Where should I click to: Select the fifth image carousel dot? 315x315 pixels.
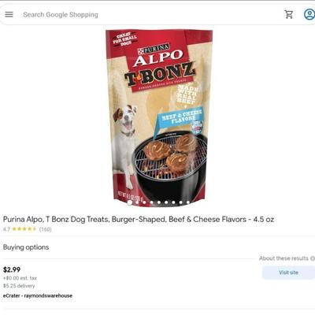click(x=159, y=202)
